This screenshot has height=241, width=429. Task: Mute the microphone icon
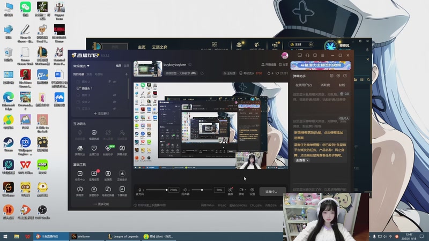point(139,190)
